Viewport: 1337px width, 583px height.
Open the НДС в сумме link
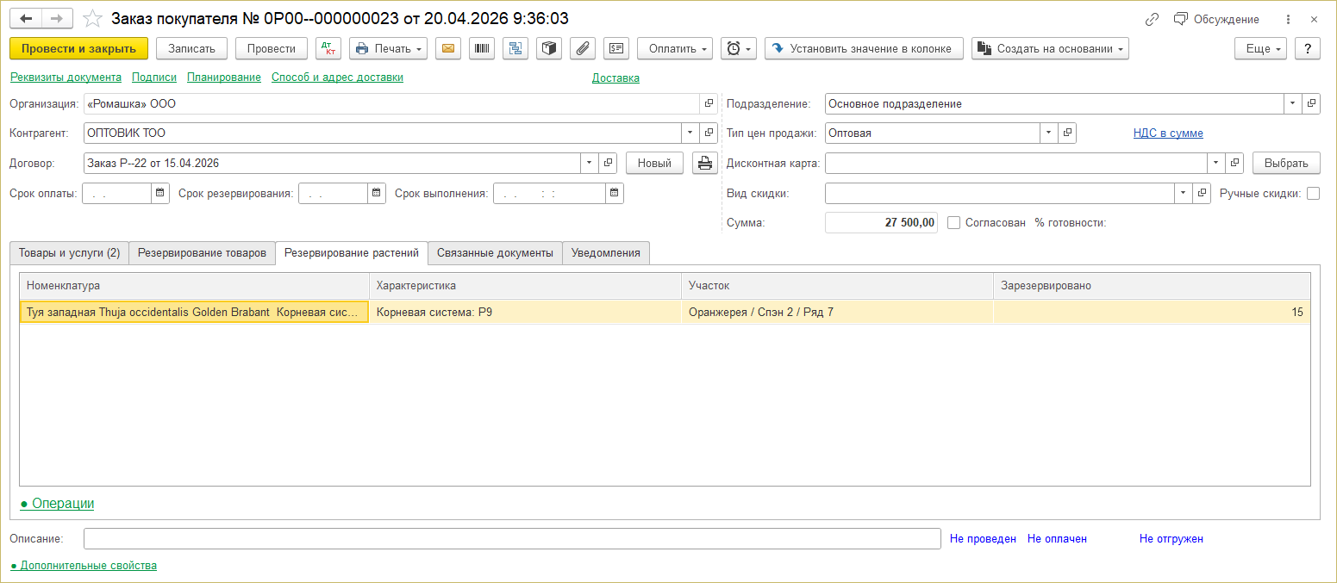point(1168,133)
